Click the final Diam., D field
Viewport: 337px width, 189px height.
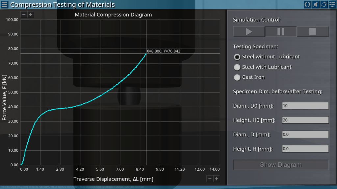tap(305, 135)
